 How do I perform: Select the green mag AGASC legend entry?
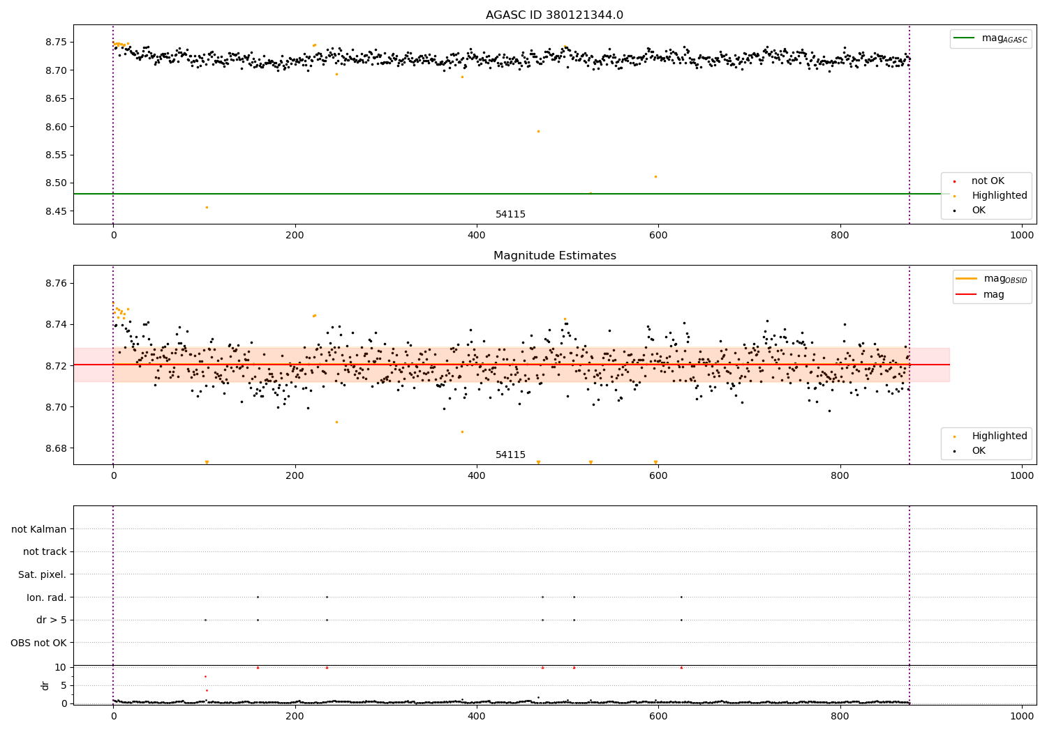click(990, 38)
